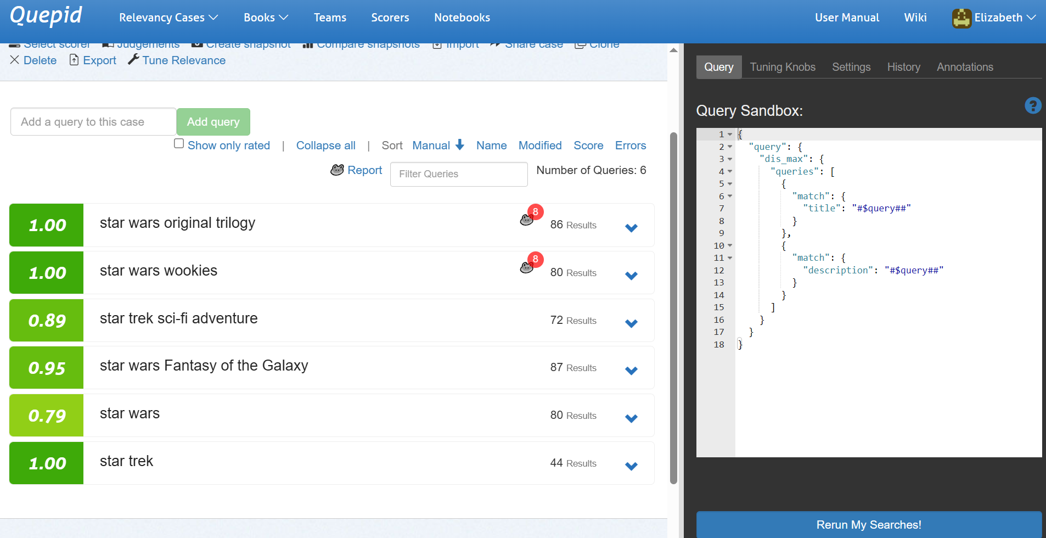Click the query list scrollbar up arrow

(673, 50)
